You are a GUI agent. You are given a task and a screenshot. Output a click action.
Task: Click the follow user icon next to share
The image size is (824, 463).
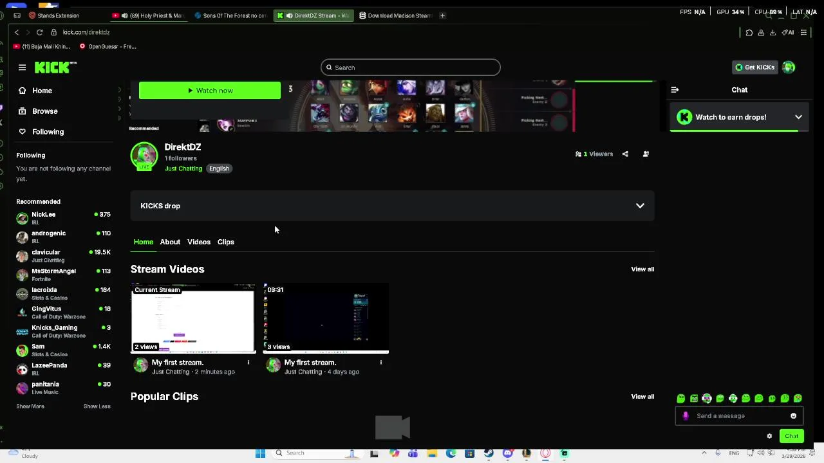point(646,154)
